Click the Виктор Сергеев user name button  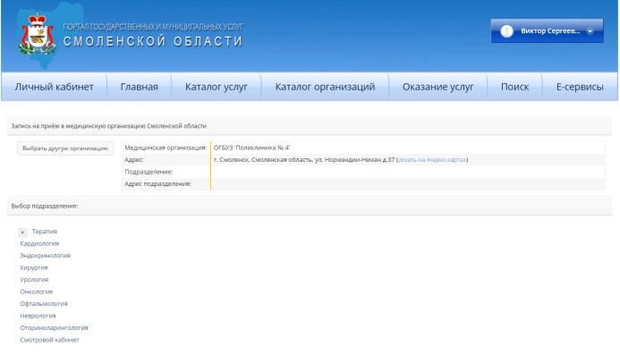click(x=548, y=30)
